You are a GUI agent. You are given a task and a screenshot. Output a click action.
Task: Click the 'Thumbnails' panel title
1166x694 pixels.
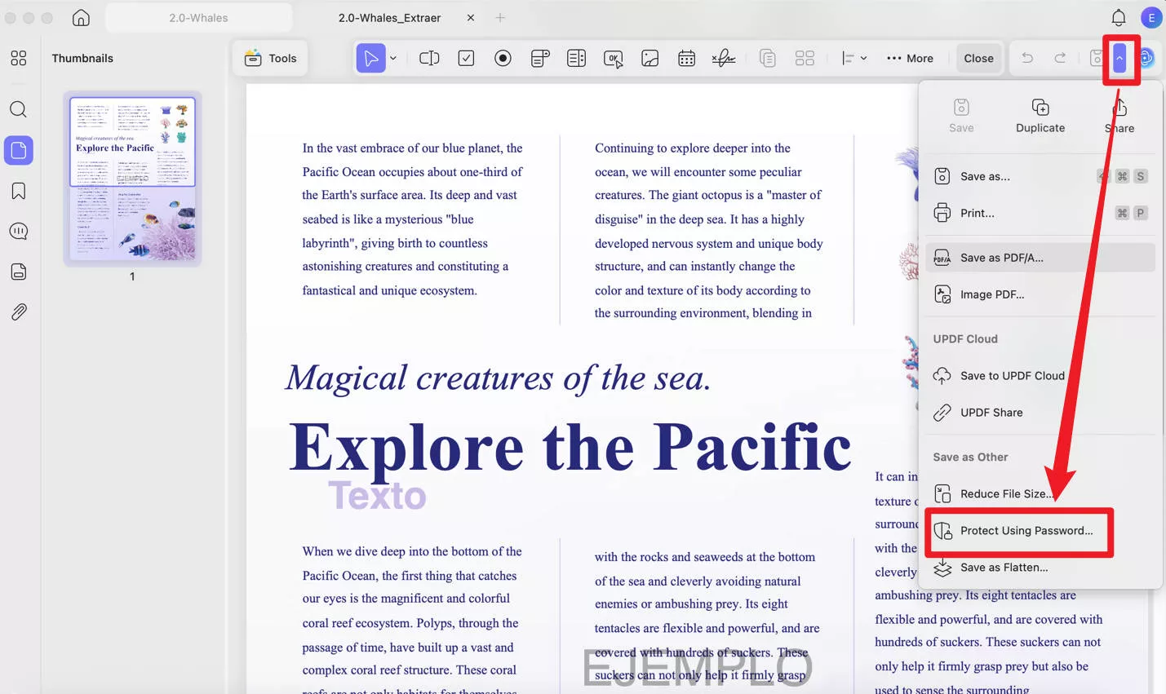[82, 58]
